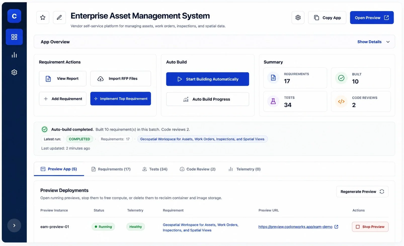
Task: Click the stop square icon in Stop Preview
Action: pos(357,227)
